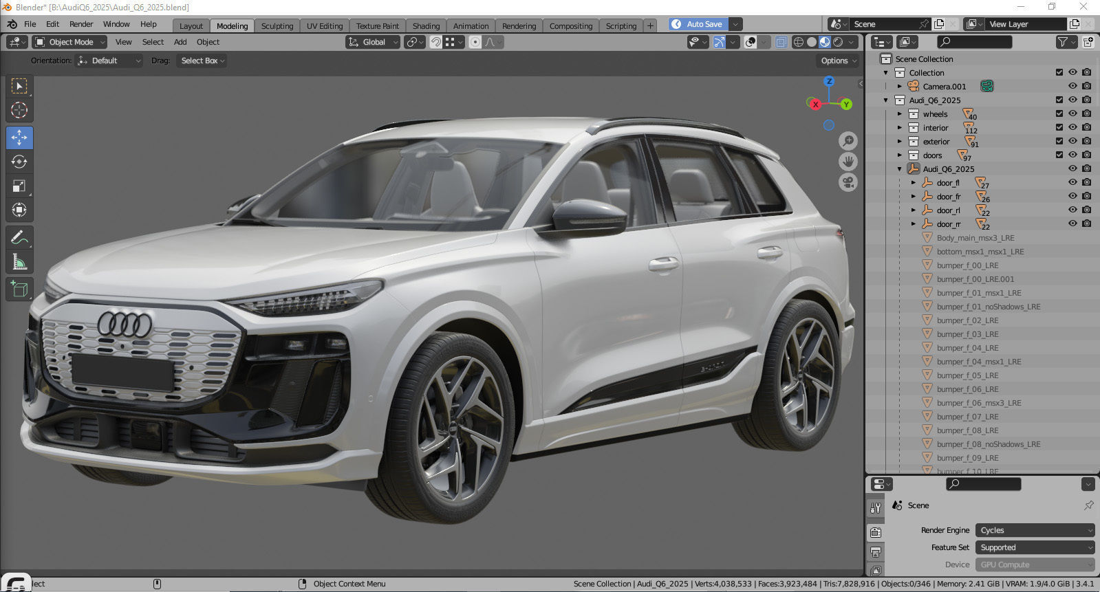Open the Feature Set Supported dropdown
The image size is (1100, 592).
(1035, 547)
